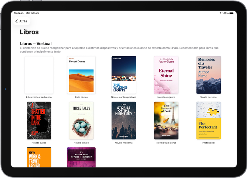This screenshot has height=178, width=248.
Task: Select the Applied Chemistry purple template
Action: coord(81,157)
